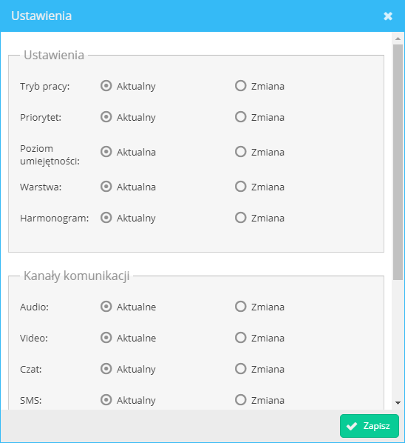Pick Zmiana for Czat channel
The image size is (405, 443).
241,369
